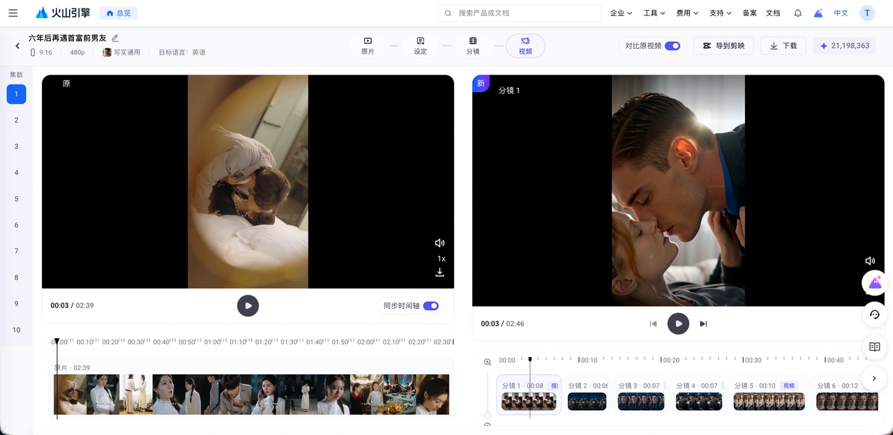The height and width of the screenshot is (435, 893).
Task: Click the 火山引擎 logo
Action: pos(63,13)
